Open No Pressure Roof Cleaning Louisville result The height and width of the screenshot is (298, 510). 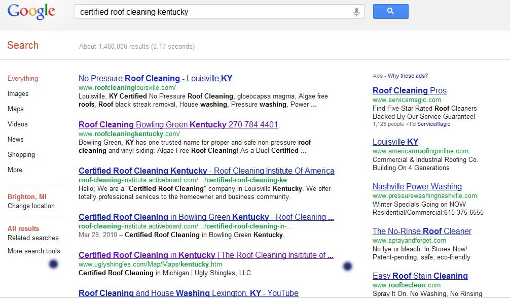click(155, 79)
